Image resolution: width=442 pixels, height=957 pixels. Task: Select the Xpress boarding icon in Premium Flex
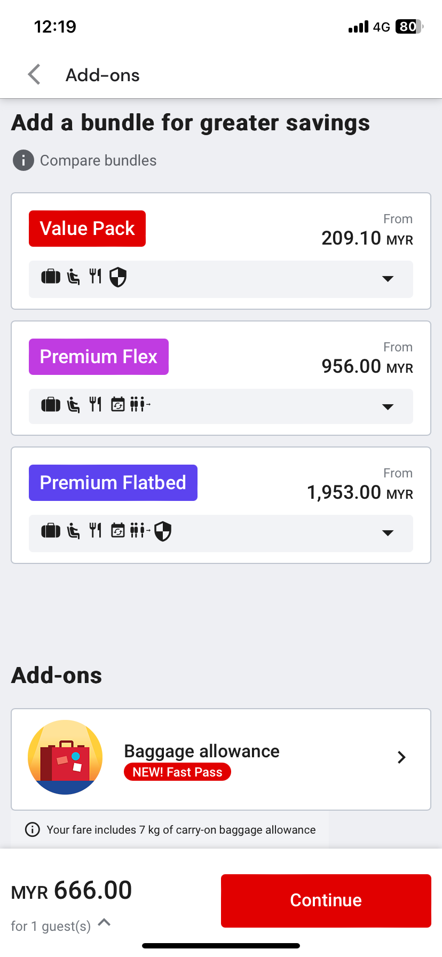click(x=140, y=405)
